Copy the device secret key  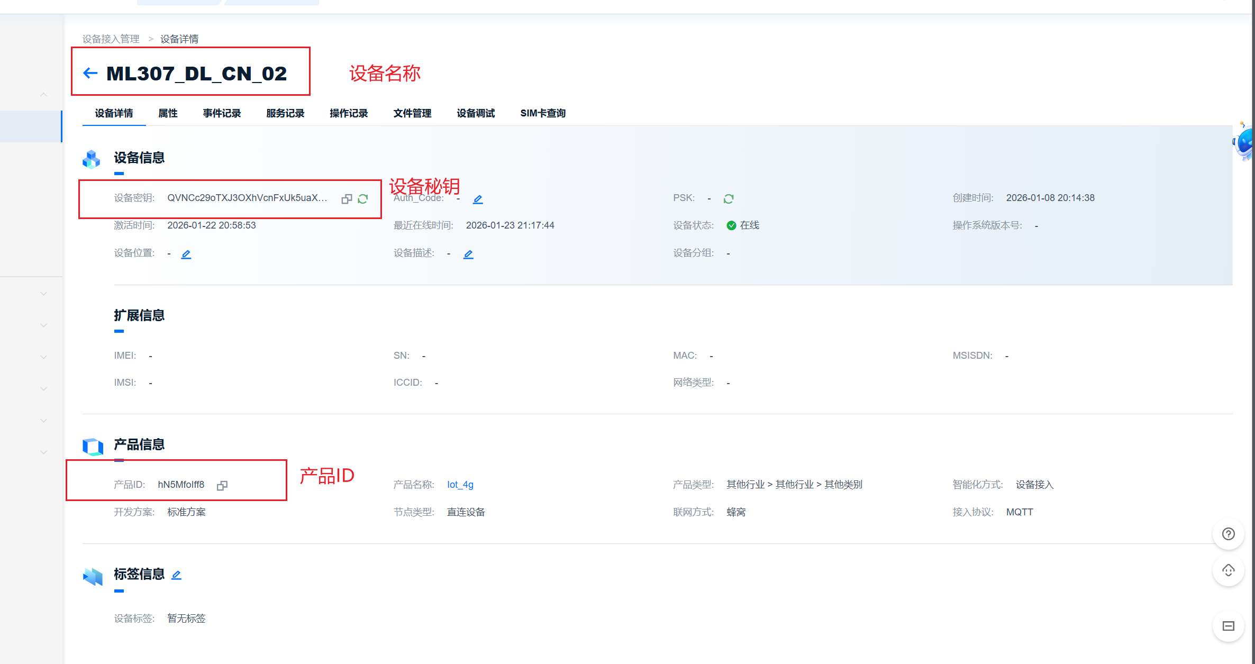pyautogui.click(x=347, y=199)
